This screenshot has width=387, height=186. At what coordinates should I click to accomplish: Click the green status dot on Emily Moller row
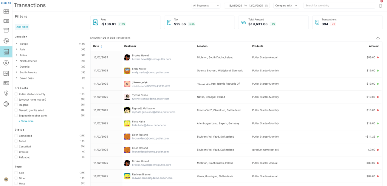tap(378, 71)
